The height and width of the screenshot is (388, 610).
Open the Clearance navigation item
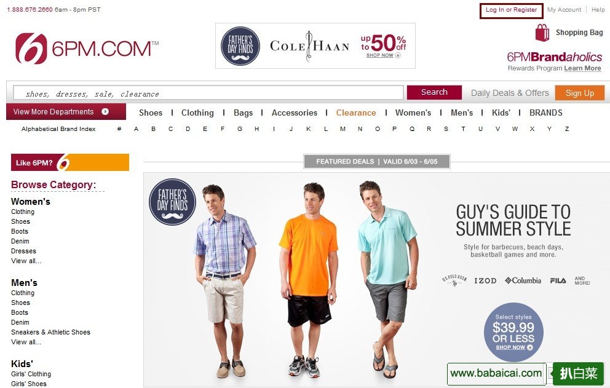coord(356,113)
